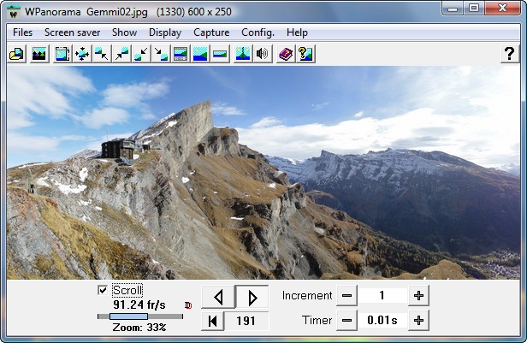Screen dimensions: 527x343
Task: Click the full-size landscape display icon
Action: point(200,54)
